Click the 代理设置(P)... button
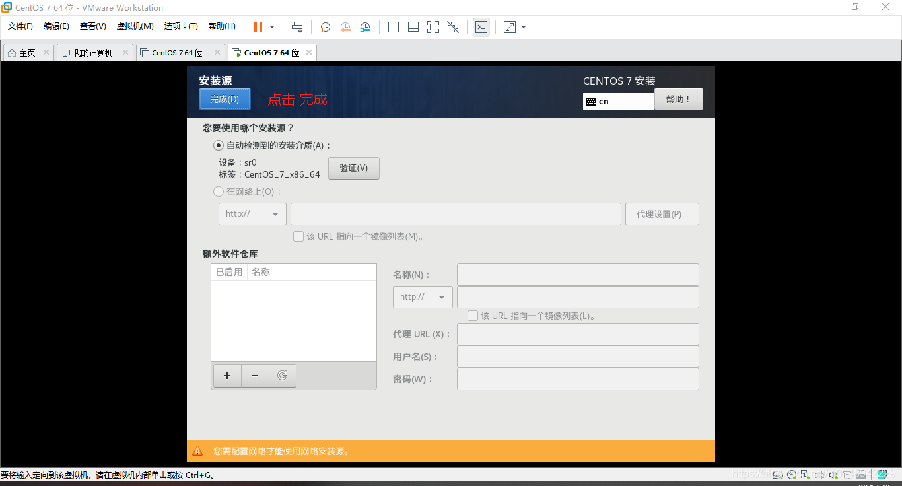Viewport: 902px width, 486px height. pos(662,214)
